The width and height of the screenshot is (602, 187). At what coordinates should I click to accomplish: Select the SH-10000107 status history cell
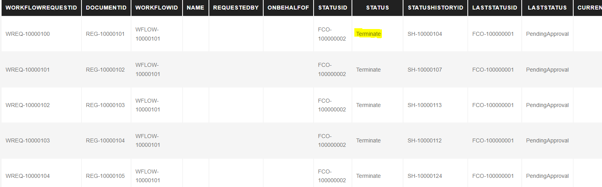425,70
